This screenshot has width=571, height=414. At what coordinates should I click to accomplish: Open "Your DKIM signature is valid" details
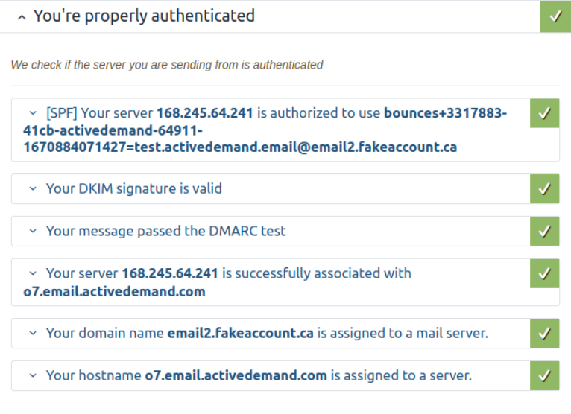(133, 189)
